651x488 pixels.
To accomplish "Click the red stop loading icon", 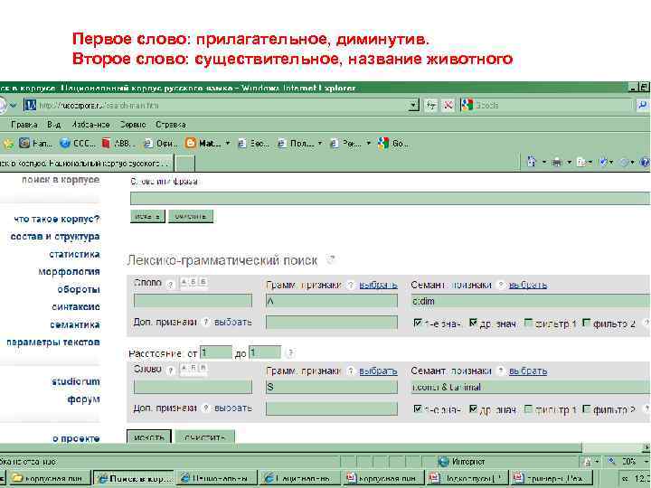I will tap(448, 106).
